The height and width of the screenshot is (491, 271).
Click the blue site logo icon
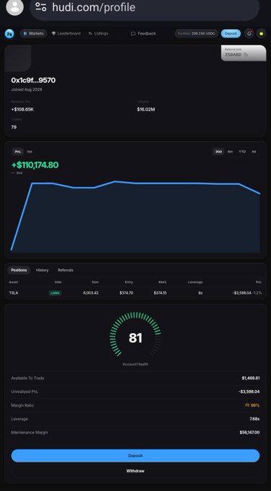9,33
